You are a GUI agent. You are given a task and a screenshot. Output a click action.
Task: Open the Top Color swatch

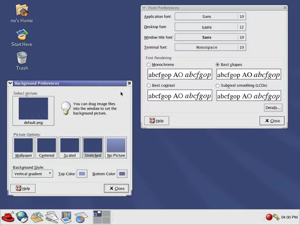[x=82, y=174]
